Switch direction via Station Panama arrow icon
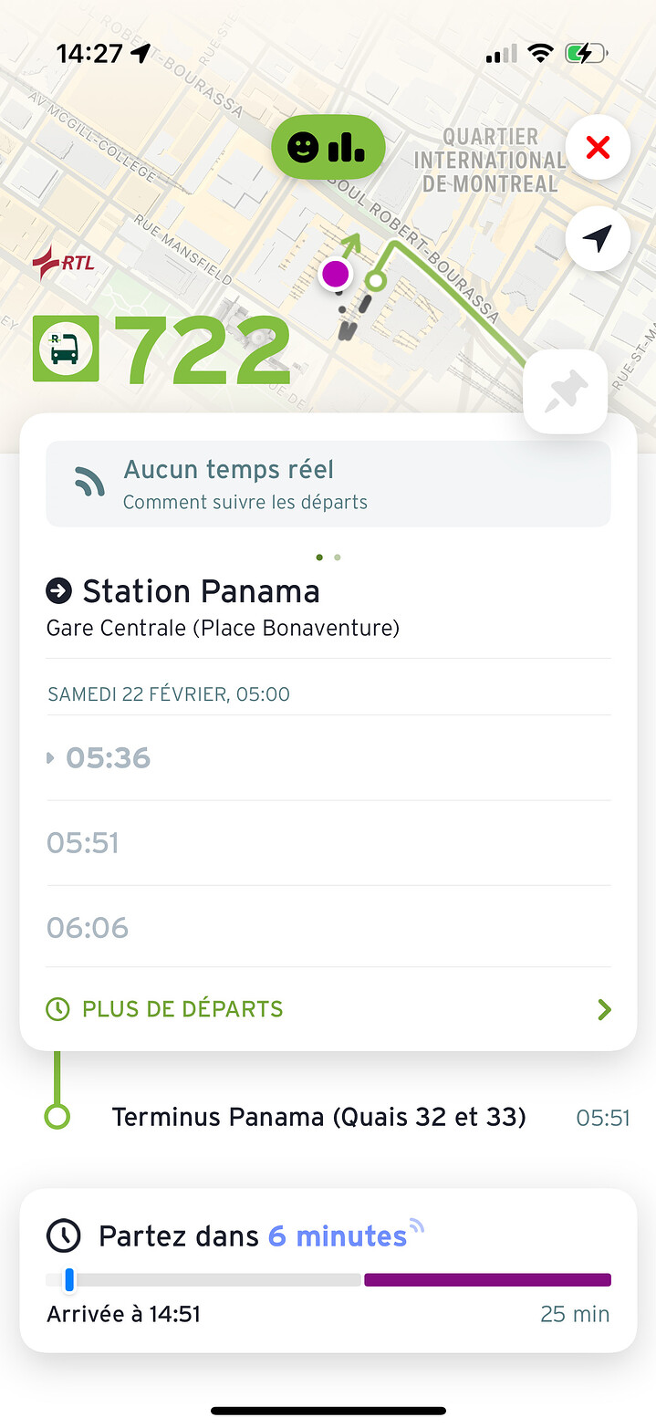 coord(58,592)
